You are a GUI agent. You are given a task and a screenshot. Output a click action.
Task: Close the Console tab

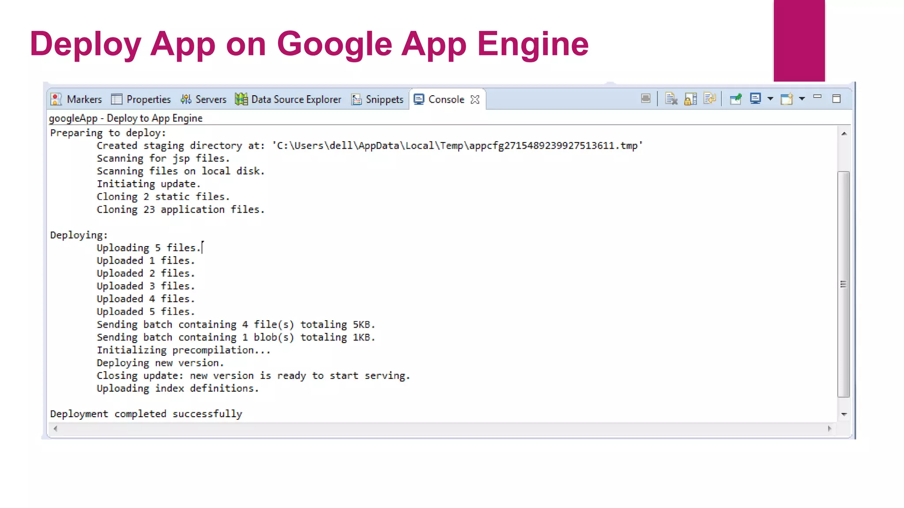[x=475, y=100]
